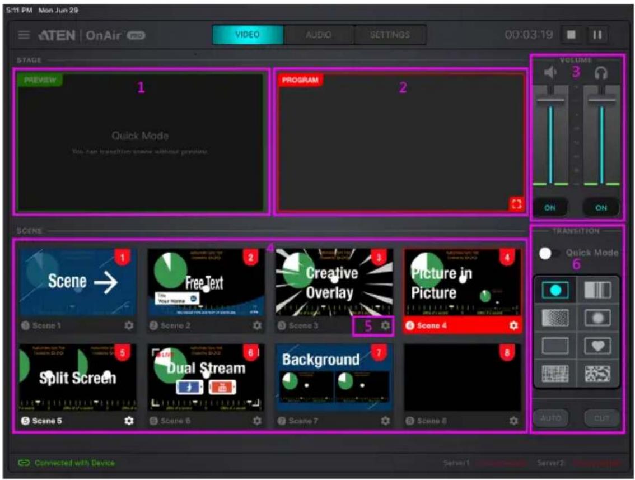Open Scene 8 settings gear
Screen dimensions: 635x480
(513, 421)
